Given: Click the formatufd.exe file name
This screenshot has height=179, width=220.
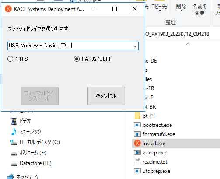Looking at the screenshot, I should (159, 134).
